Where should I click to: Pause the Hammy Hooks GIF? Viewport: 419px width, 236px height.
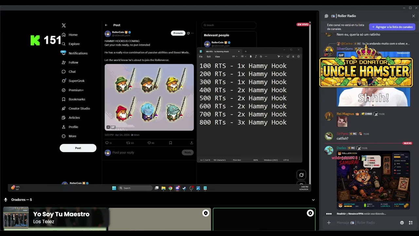pyautogui.click(x=108, y=127)
